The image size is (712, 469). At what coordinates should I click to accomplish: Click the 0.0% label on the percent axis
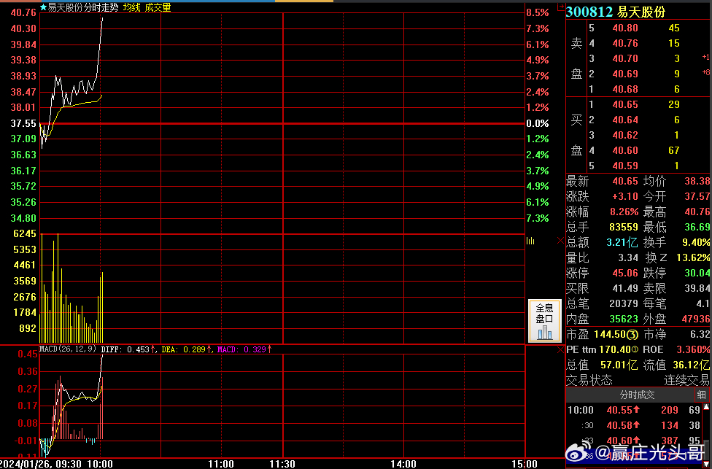tap(538, 123)
